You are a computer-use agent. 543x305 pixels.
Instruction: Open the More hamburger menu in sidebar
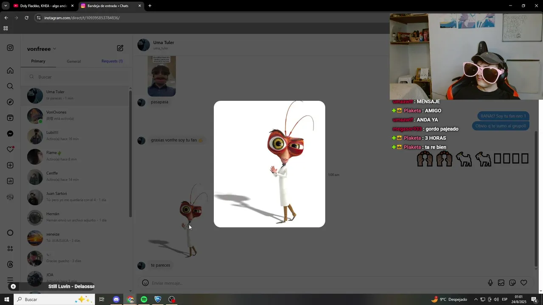pos(10,280)
